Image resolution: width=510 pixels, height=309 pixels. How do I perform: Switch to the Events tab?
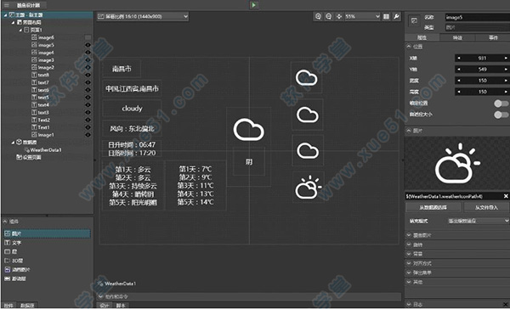tap(493, 37)
